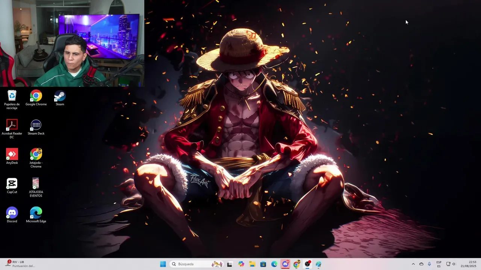
Task: Open the ESP ES language switcher
Action: pyautogui.click(x=439, y=264)
